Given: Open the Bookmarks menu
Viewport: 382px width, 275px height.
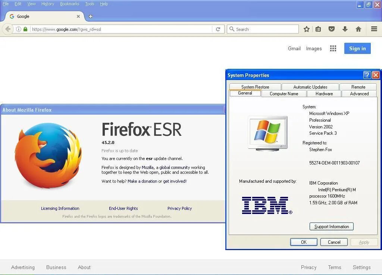Looking at the screenshot, I should 70,4.
